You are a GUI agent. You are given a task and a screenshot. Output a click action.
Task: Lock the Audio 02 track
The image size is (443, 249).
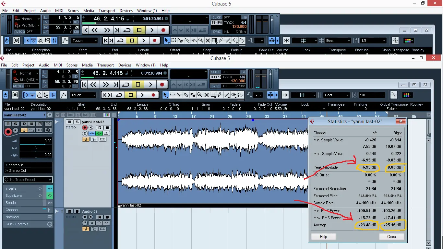(94, 229)
